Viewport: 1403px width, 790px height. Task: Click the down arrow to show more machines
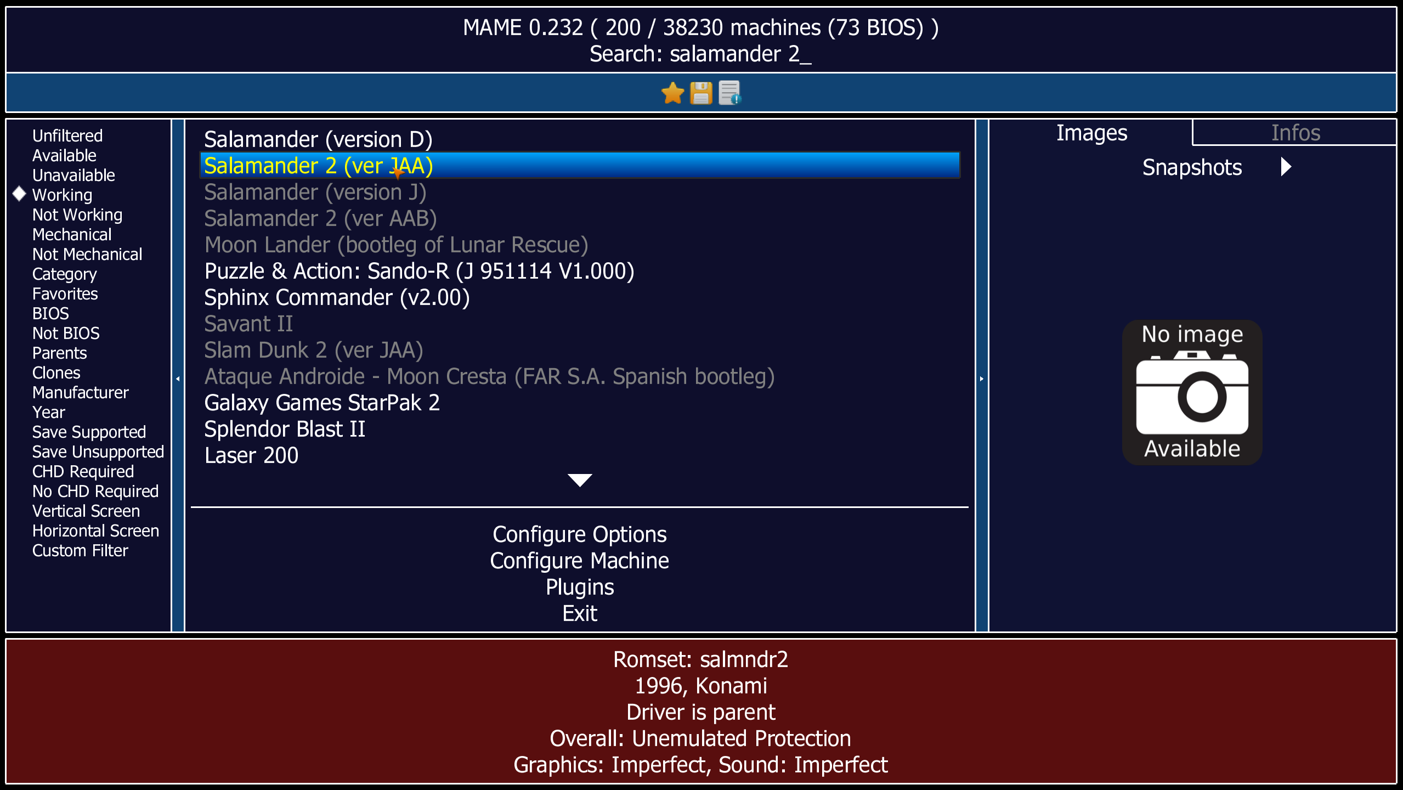point(580,480)
